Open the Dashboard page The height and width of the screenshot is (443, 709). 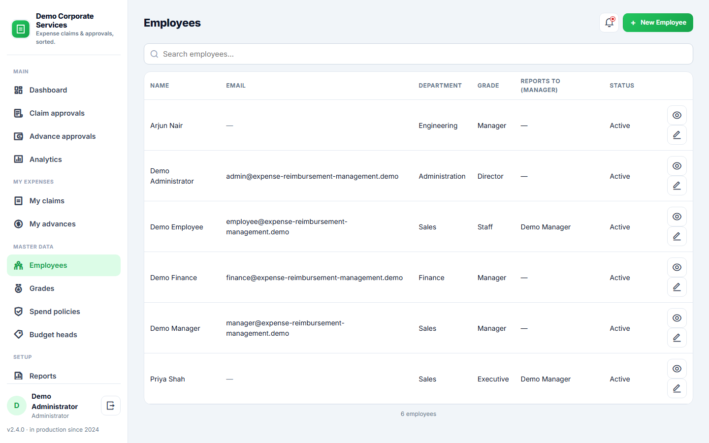click(64, 90)
